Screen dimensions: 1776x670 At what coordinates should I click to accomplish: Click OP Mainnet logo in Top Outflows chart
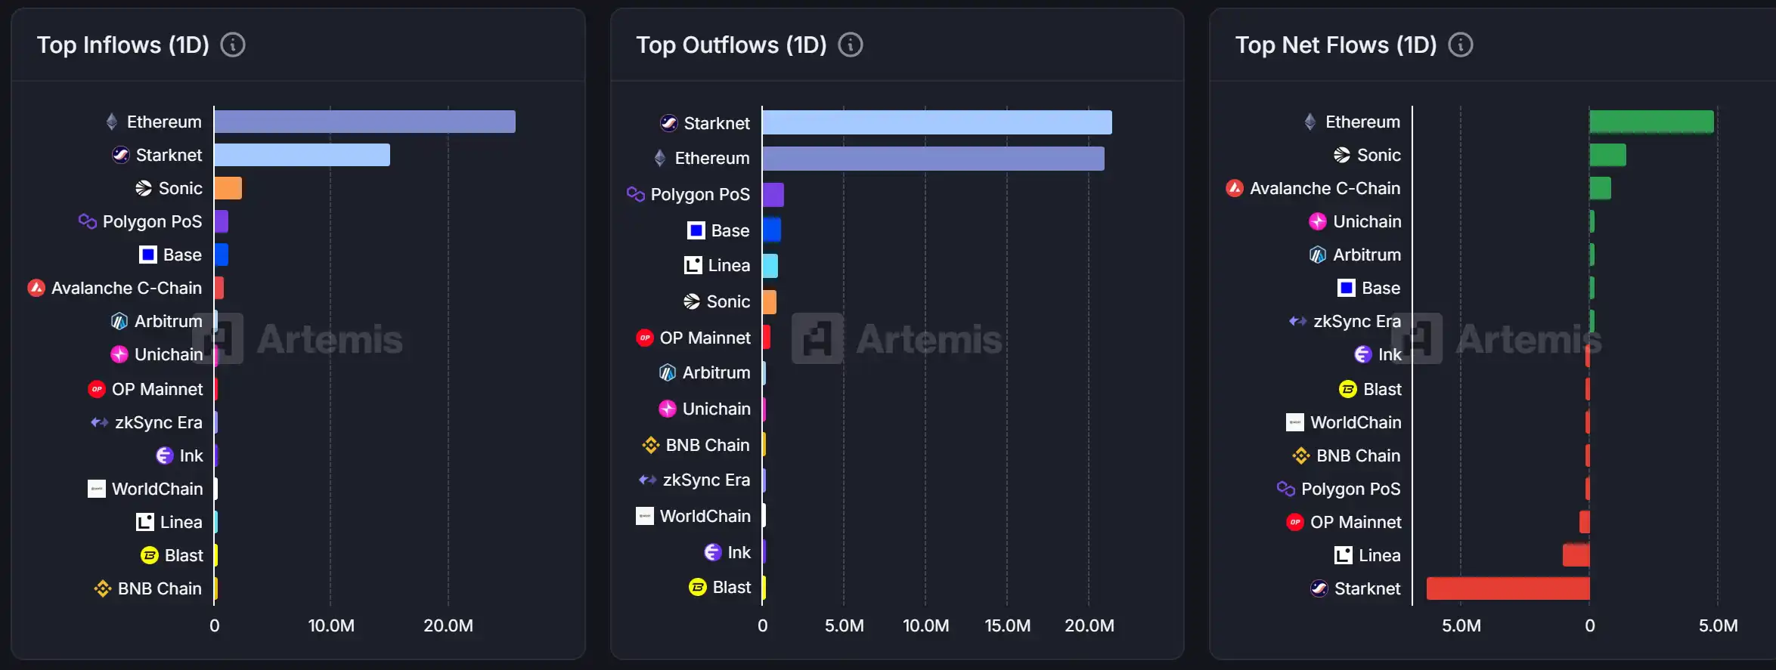(645, 338)
